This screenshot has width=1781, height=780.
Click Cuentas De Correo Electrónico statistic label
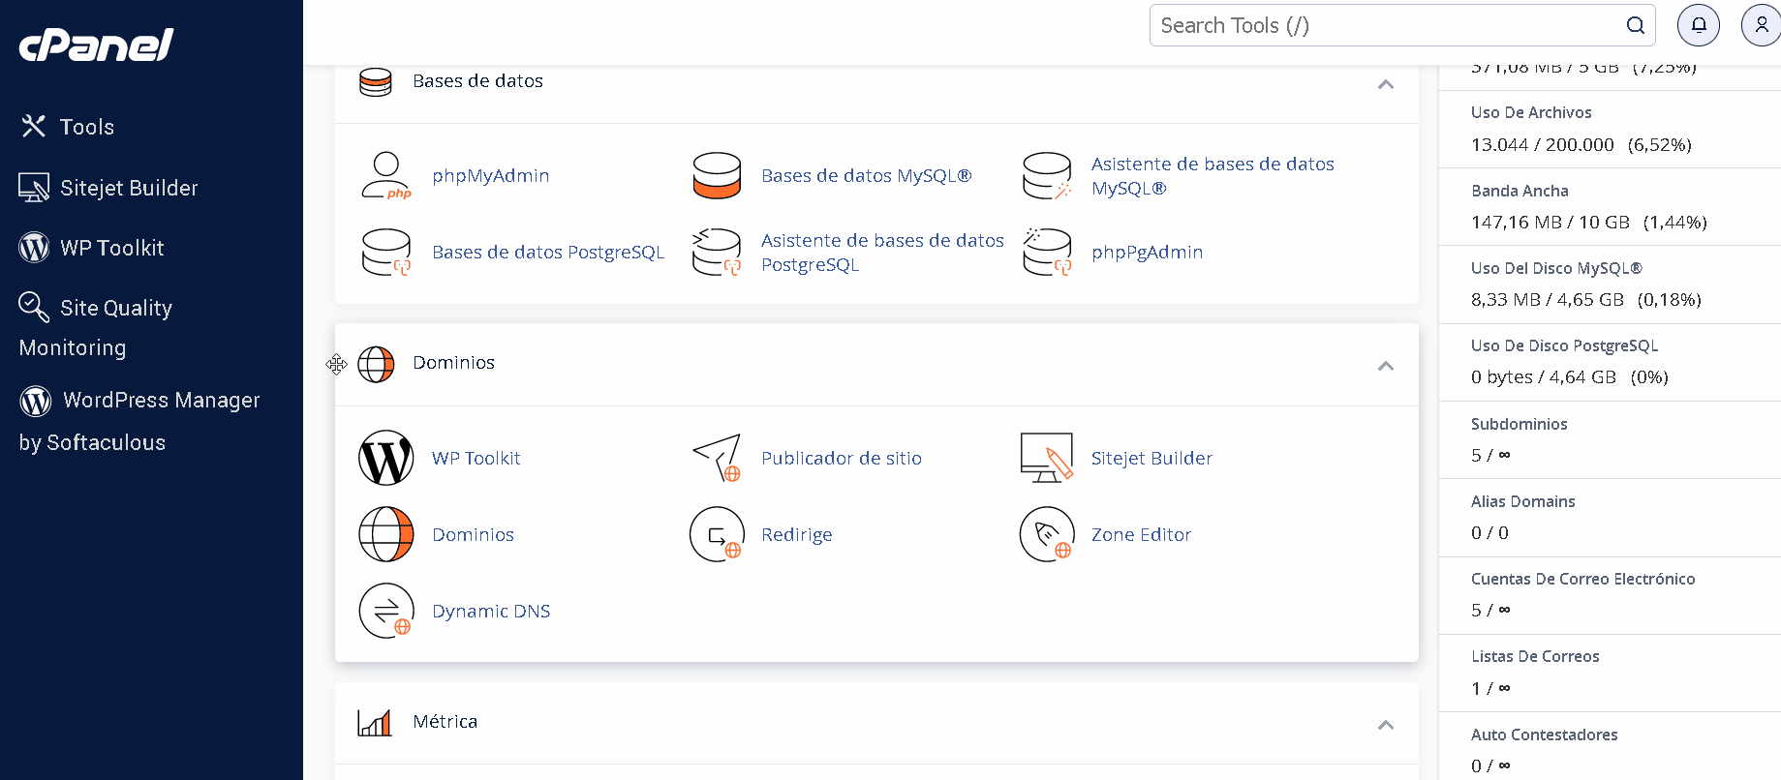point(1582,579)
